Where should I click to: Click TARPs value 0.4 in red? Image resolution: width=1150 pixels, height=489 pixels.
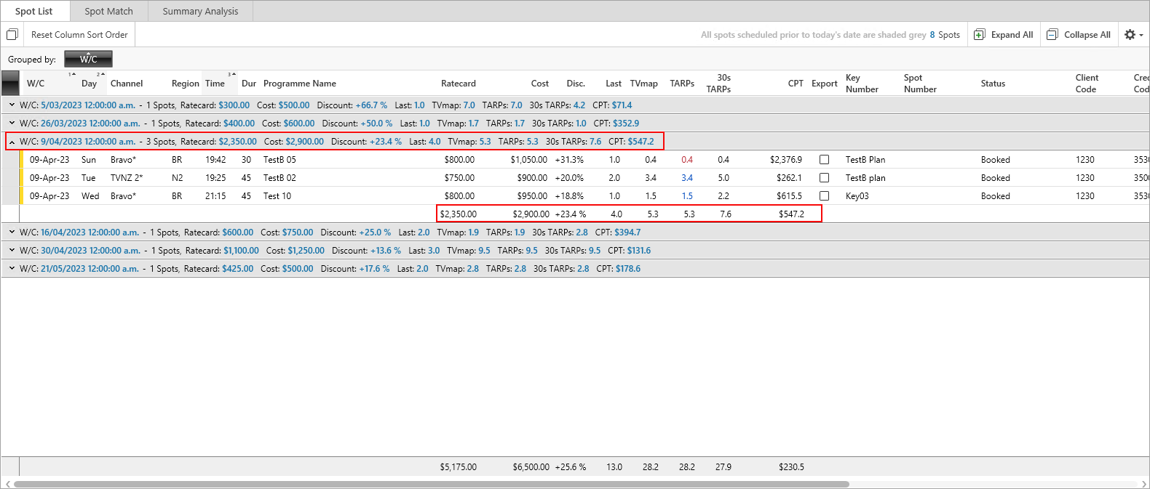(687, 160)
